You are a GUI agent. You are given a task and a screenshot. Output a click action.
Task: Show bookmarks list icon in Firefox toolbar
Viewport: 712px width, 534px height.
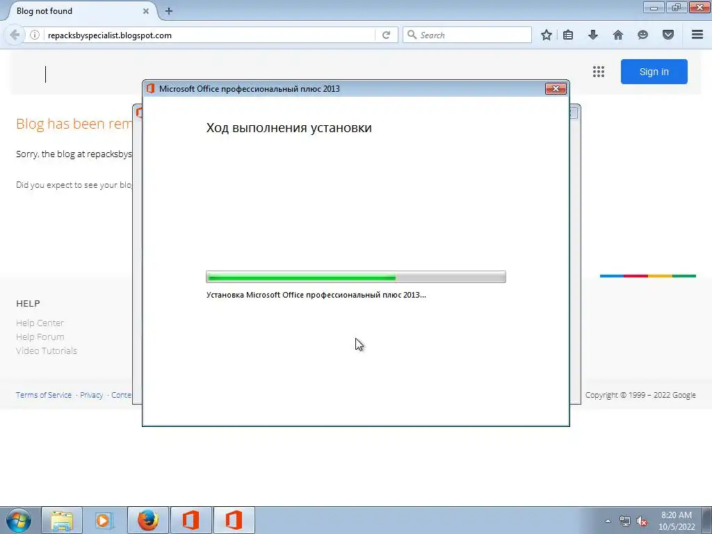tap(568, 35)
